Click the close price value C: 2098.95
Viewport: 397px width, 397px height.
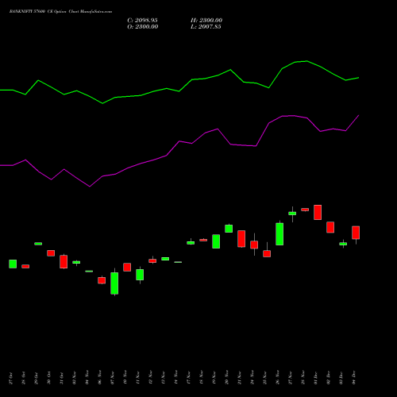142,21
